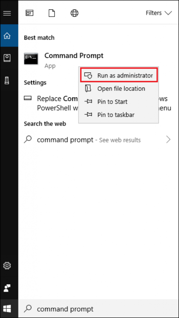Viewport: 179px width, 318px height.
Task: Open the Filters dropdown
Action: (158, 13)
